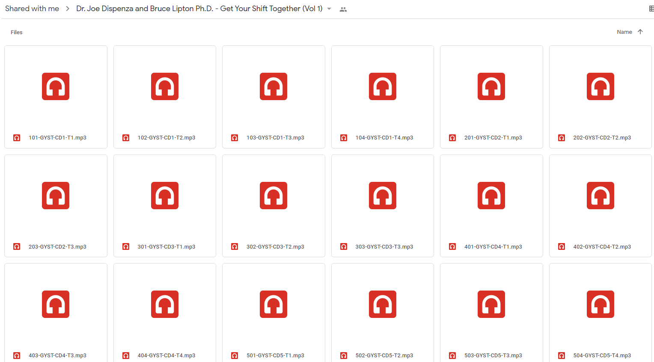
Task: Click the small audio icon beside 504-GYST-CD5-T4.mp3
Action: coord(562,356)
